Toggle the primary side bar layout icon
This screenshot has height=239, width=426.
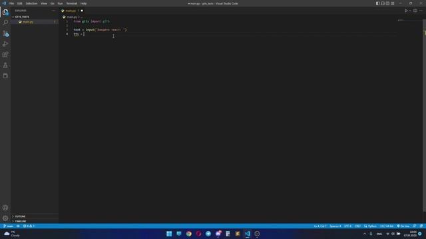pos(377,3)
